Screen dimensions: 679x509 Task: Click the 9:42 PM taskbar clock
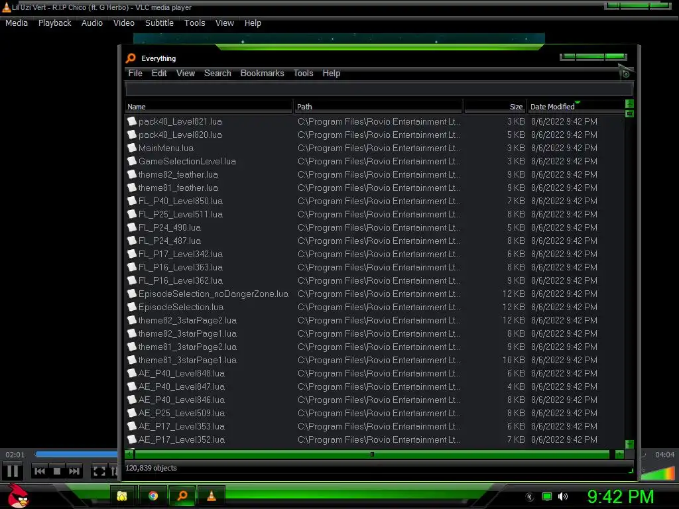click(x=620, y=496)
